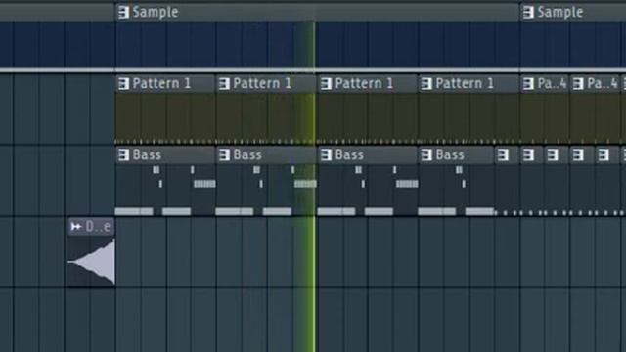
Task: Select the fourth Pattern 1 clip title
Action: pyautogui.click(x=465, y=84)
